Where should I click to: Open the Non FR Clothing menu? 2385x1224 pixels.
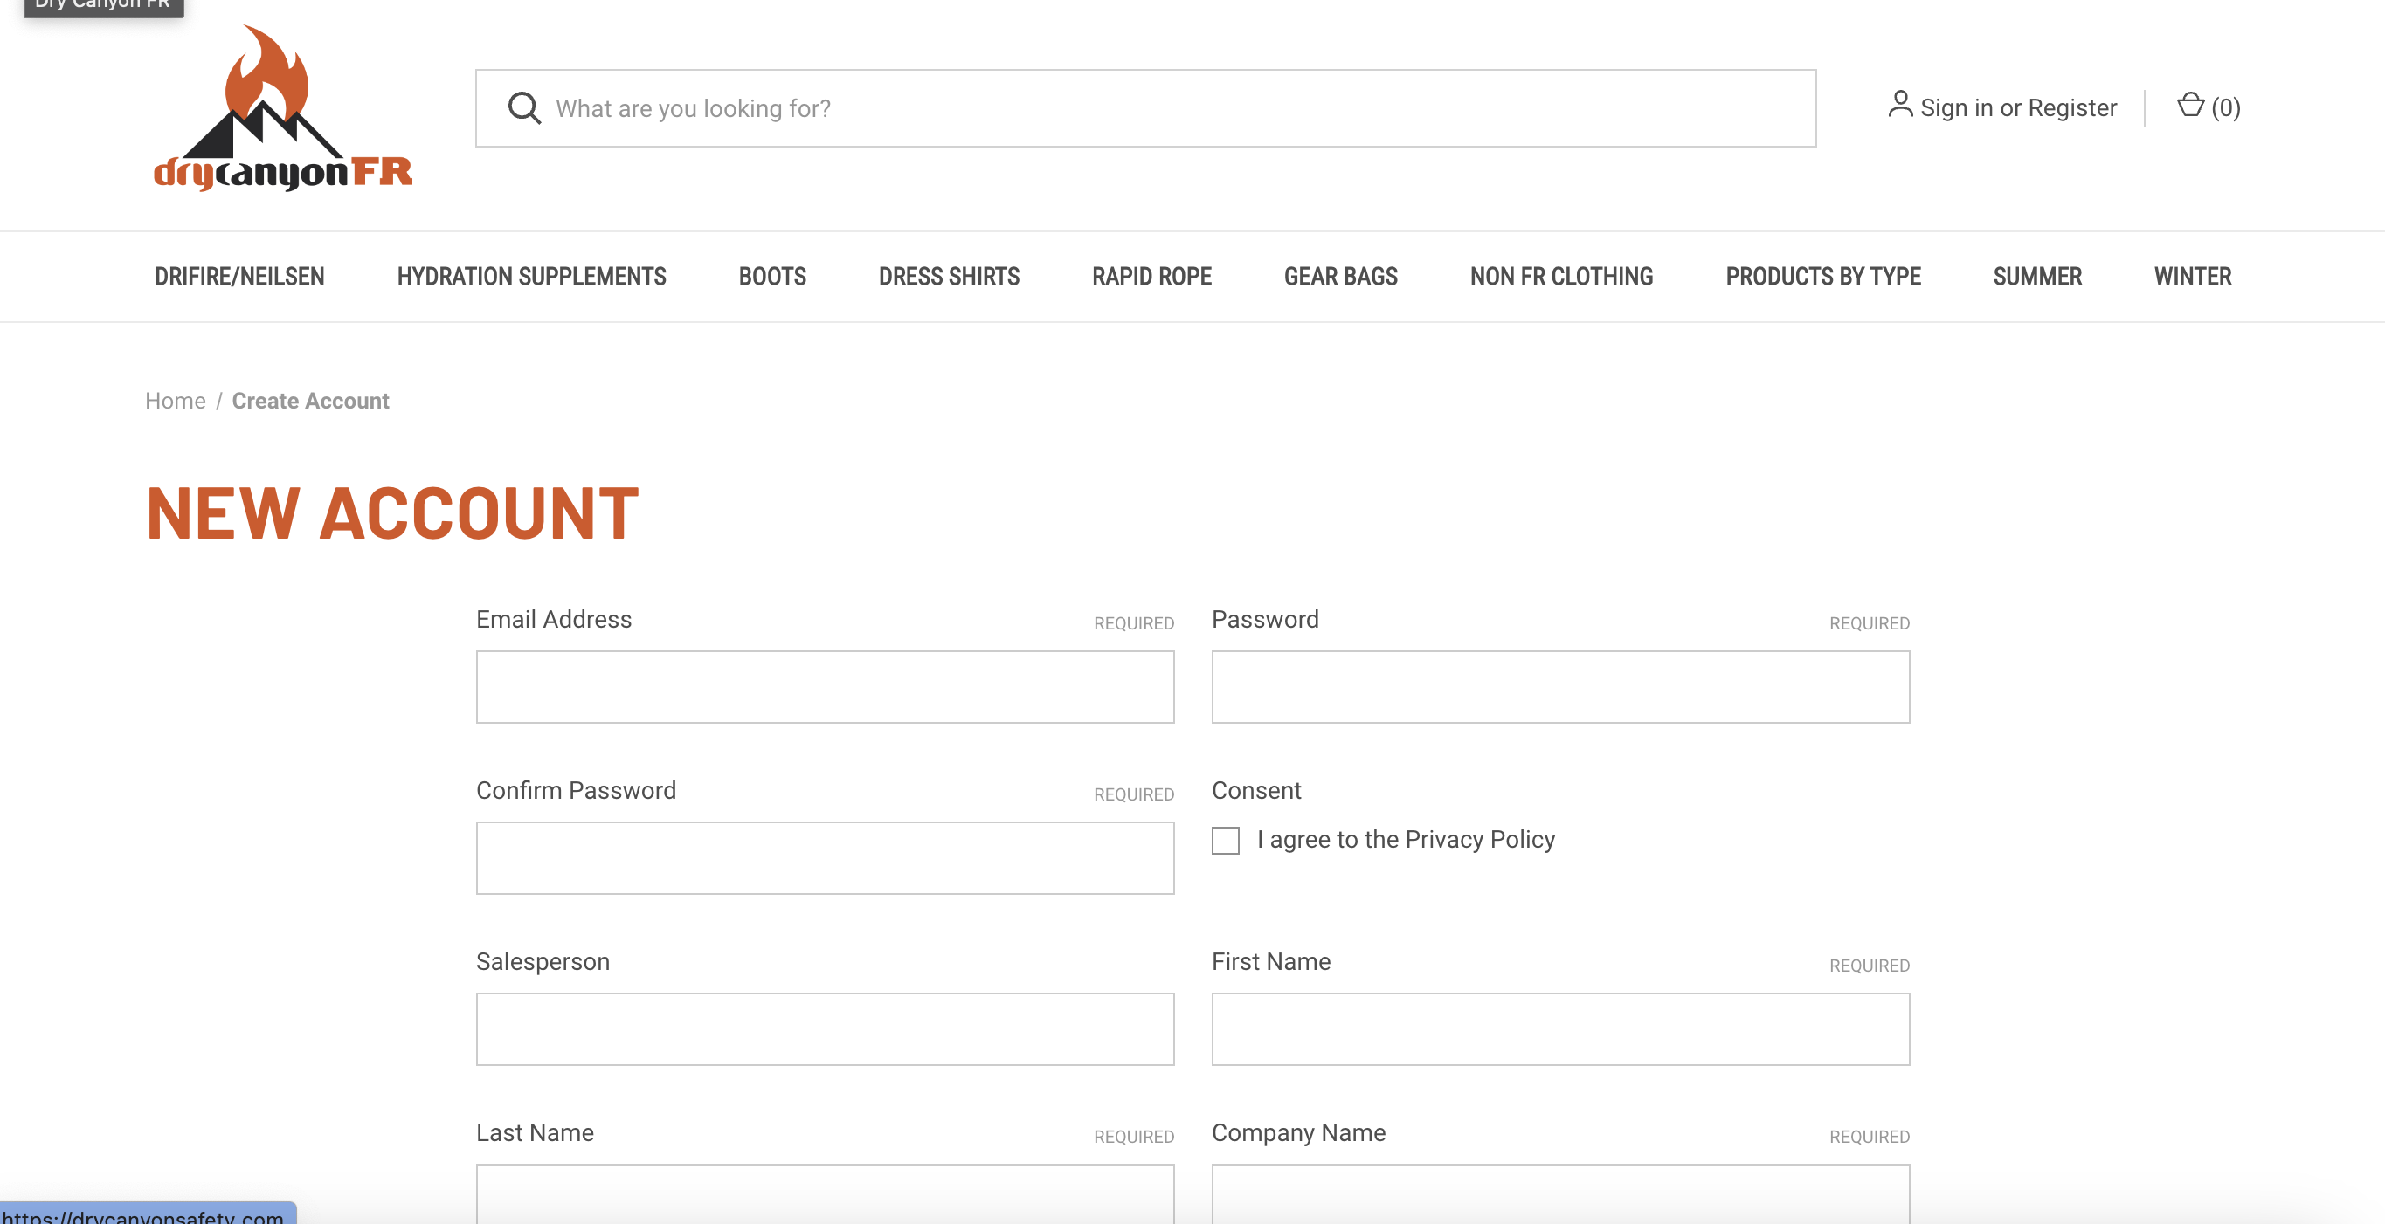coord(1562,277)
